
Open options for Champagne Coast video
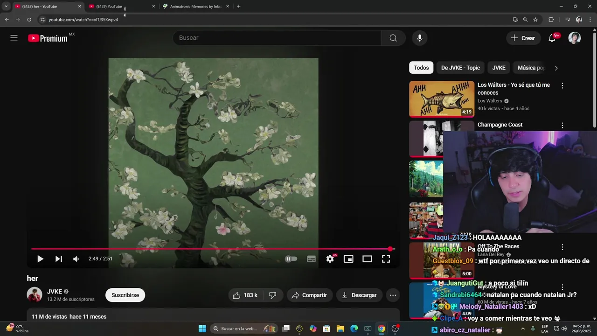(562, 125)
